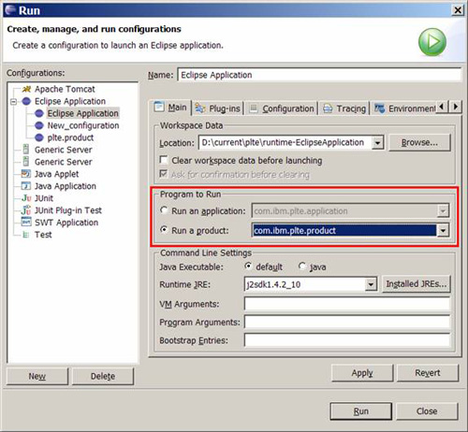Select the child Eclipse Application tree row
Image resolution: width=468 pixels, height=432 pixels.
tap(82, 113)
